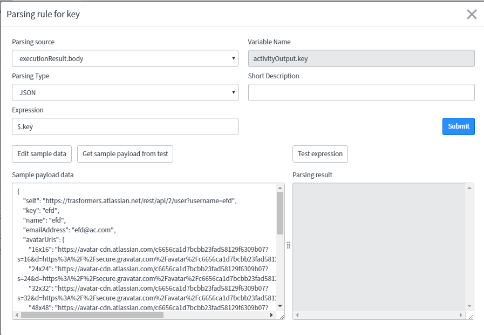Click the sample payload scroll right arrow

271,315
